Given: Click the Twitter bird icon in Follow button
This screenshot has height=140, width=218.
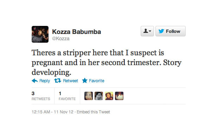Looking at the screenshot, I should [161, 31].
